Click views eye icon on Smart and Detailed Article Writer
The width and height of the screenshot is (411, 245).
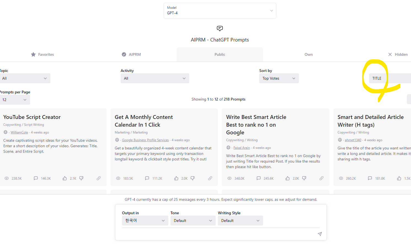341,178
